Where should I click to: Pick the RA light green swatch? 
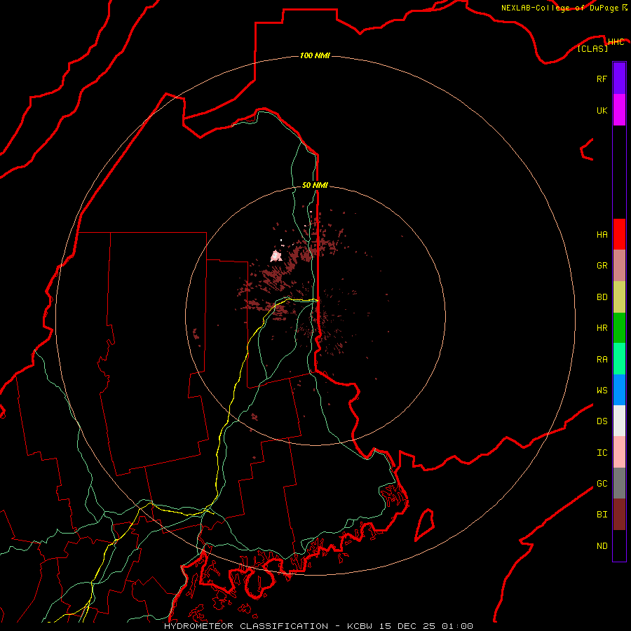pos(619,359)
